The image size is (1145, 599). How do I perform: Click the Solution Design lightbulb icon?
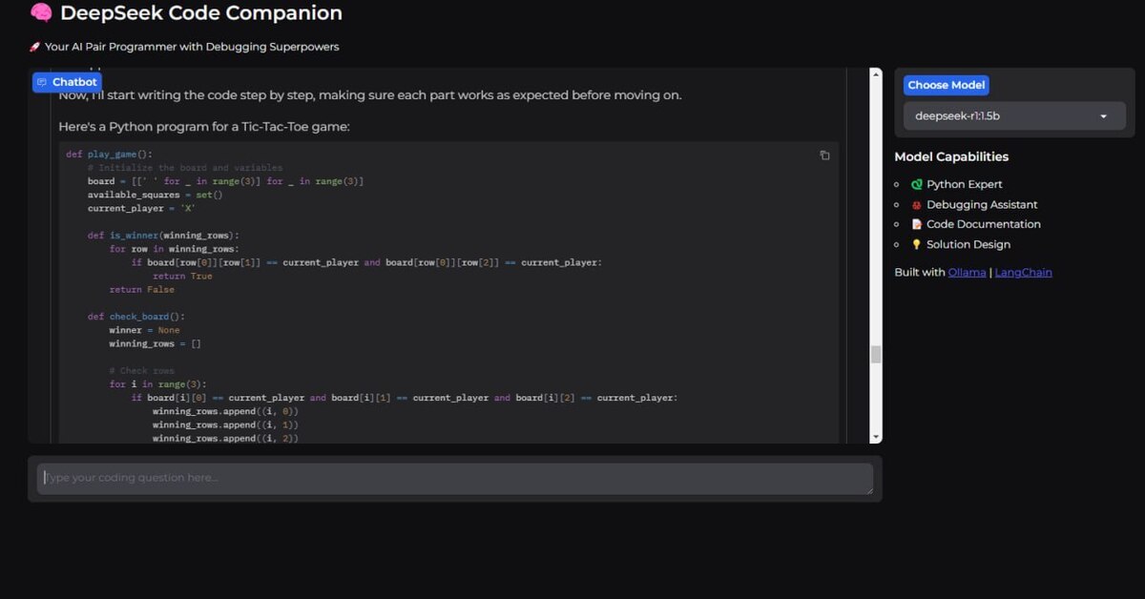click(x=917, y=245)
